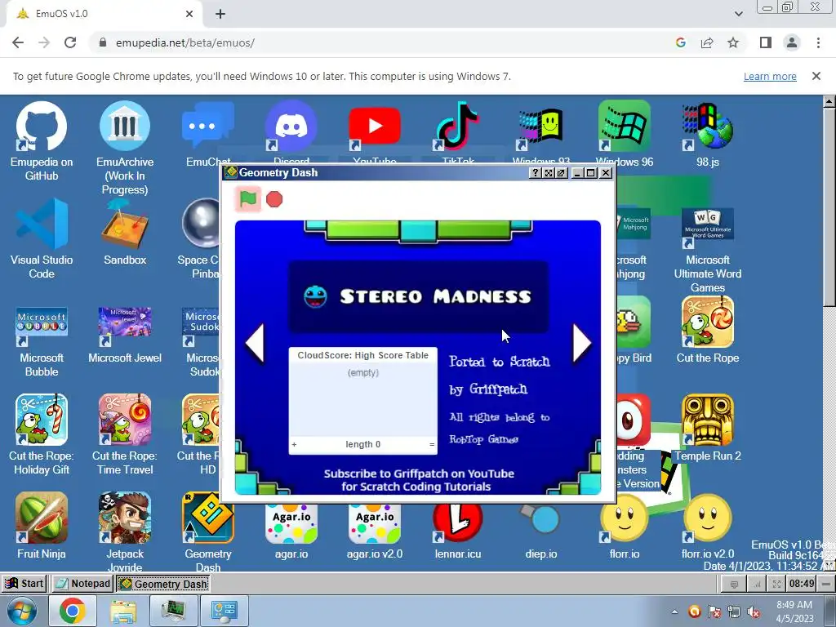
Task: Share this page using Chrome share icon
Action: pyautogui.click(x=707, y=42)
